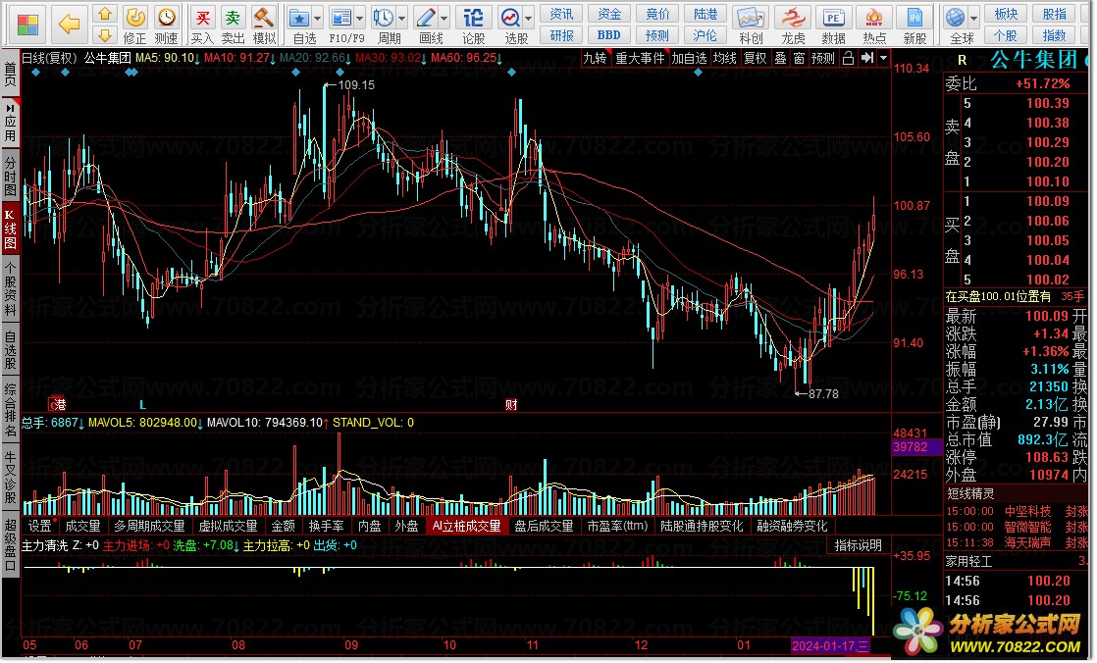Click the 周期 period clock icon
The height and width of the screenshot is (663, 1097).
pyautogui.click(x=383, y=18)
